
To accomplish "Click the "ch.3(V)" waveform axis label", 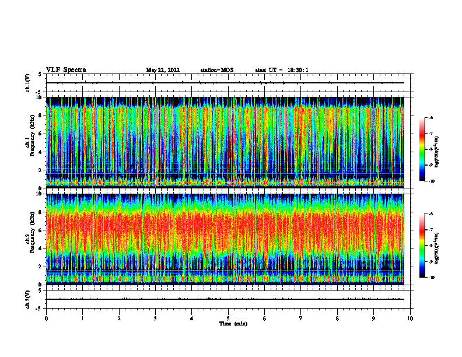I will tap(27, 299).
